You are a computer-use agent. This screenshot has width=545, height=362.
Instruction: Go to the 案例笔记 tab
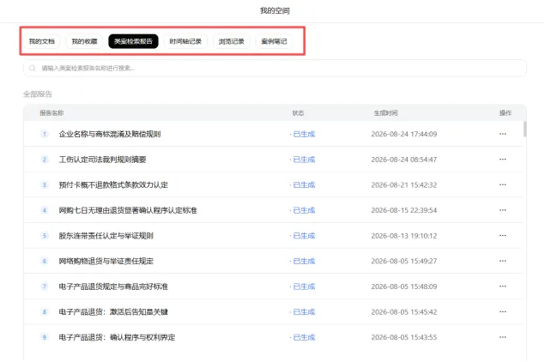275,41
